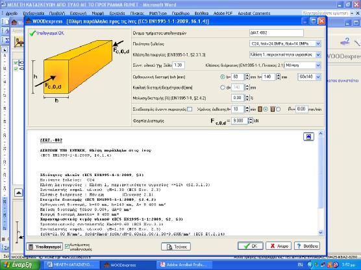
Task: Click the material factor field 1.30
Action: (x=179, y=65)
